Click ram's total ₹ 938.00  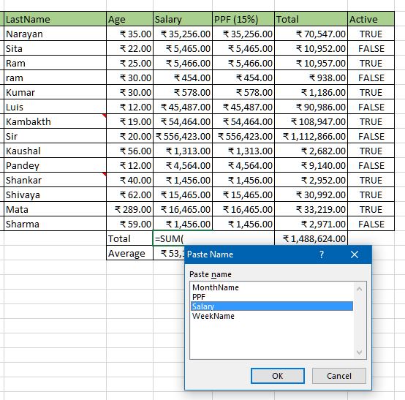311,78
